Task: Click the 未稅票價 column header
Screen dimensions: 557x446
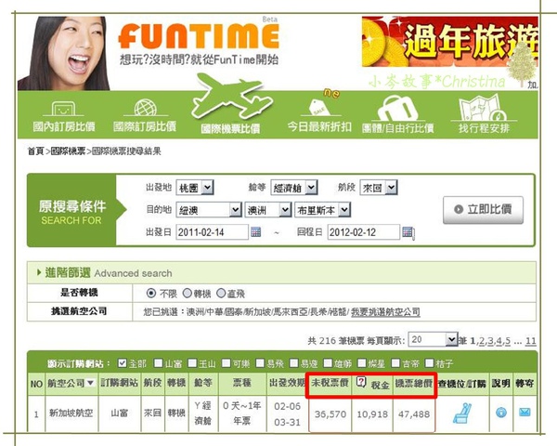Action: [330, 383]
